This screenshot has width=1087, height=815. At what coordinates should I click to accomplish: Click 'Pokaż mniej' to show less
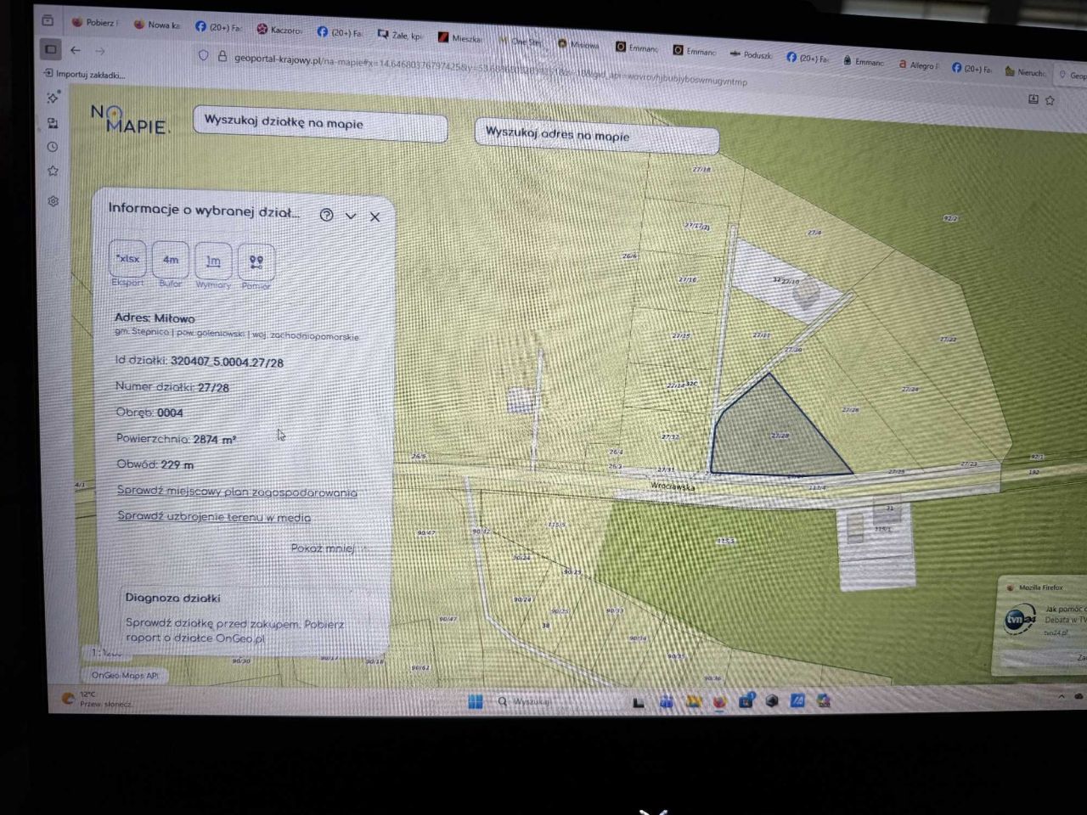tap(323, 548)
